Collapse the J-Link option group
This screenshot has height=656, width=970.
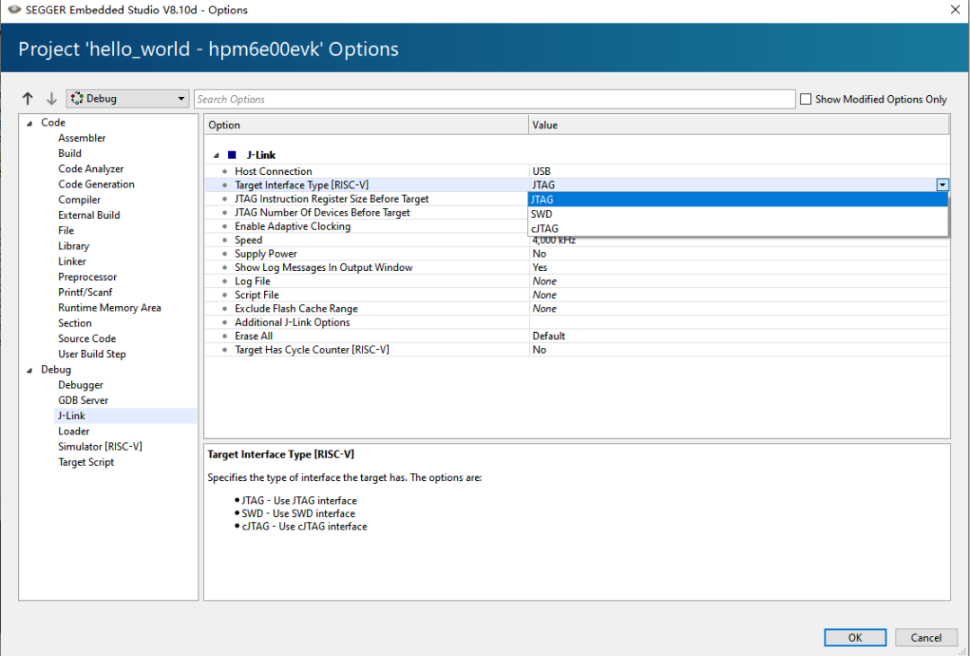[x=216, y=155]
